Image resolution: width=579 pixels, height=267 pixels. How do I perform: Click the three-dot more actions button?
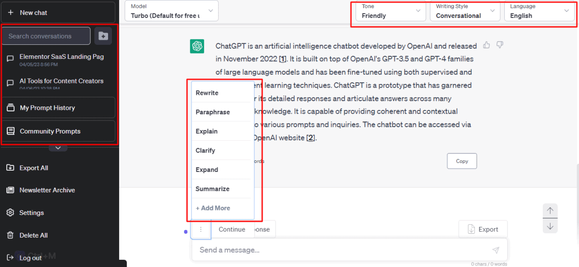point(201,229)
